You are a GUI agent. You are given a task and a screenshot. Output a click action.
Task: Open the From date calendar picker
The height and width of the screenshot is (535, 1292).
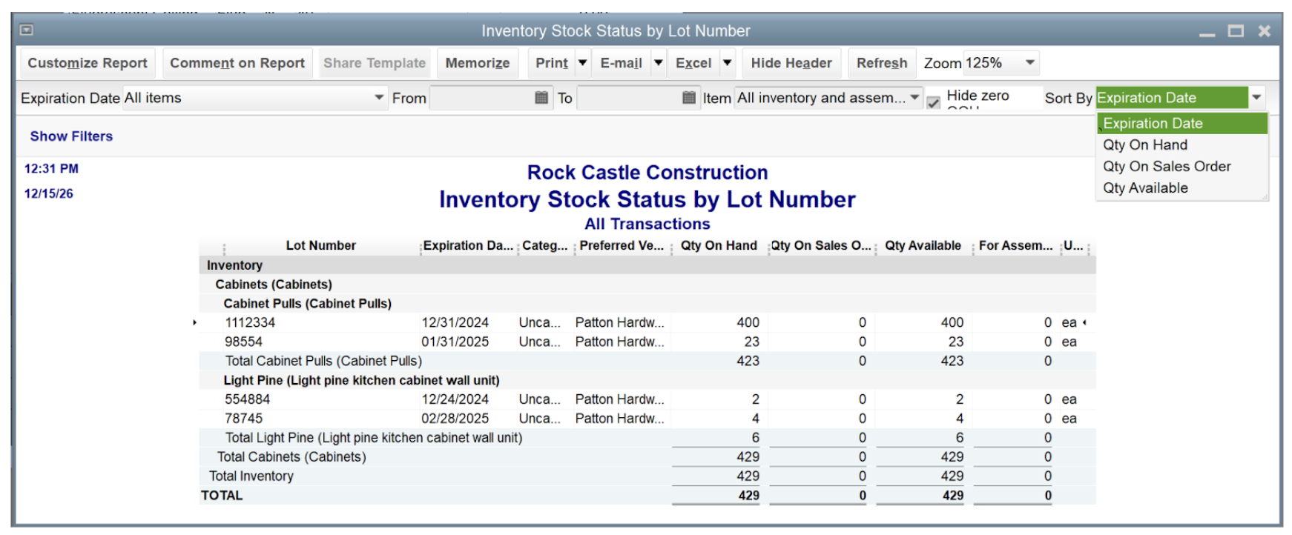pyautogui.click(x=541, y=98)
